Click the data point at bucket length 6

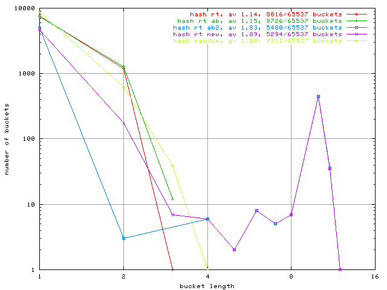(256, 211)
